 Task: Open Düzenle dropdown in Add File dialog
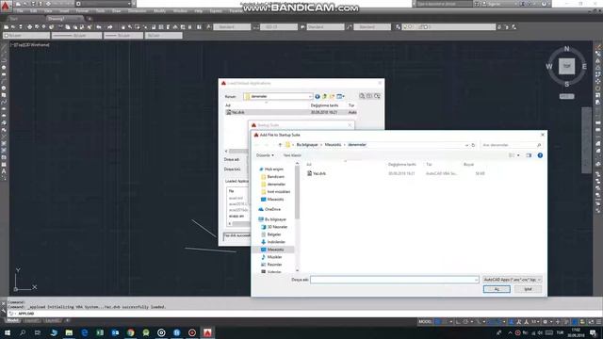(265, 155)
